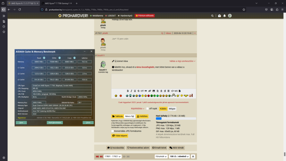Send the post with Küldés button
The width and height of the screenshot is (286, 161).
(163, 109)
